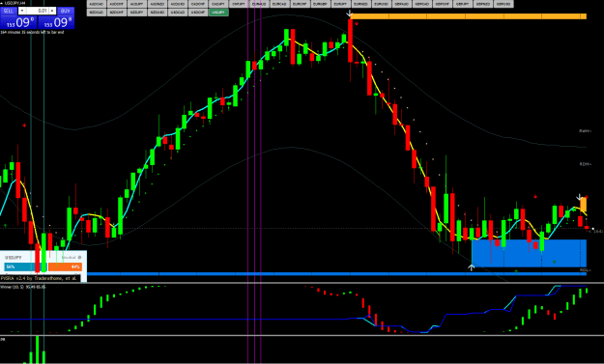This screenshot has width=604, height=364.
Task: Click the info icon beside Neutral label
Action: coord(80,258)
